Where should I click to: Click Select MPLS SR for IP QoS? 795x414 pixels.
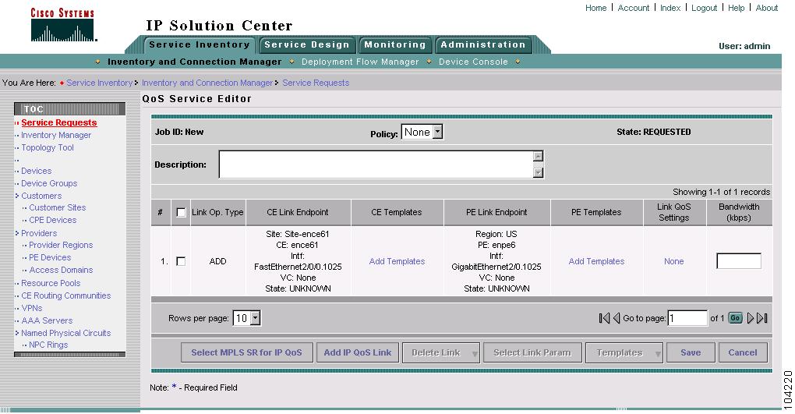246,352
